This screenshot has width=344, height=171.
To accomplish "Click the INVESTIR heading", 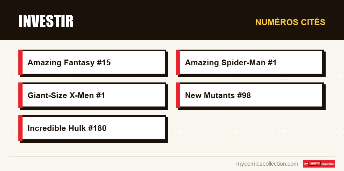I will [x=46, y=21].
